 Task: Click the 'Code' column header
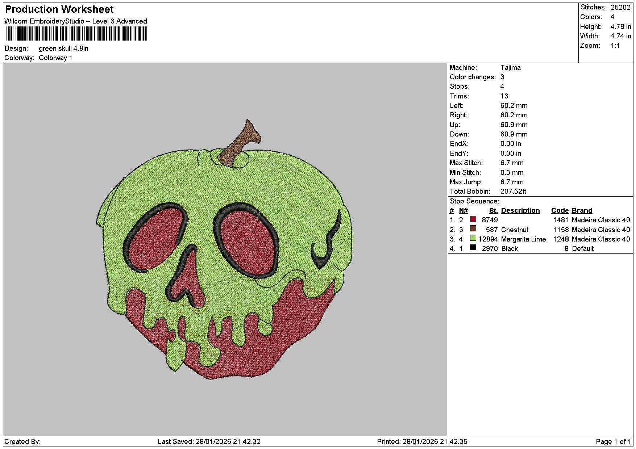tap(560, 210)
